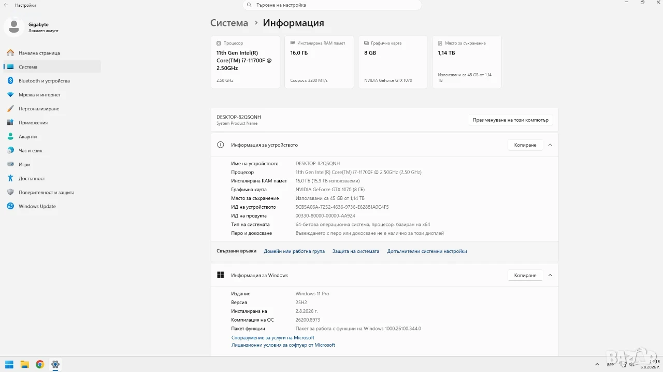Copy Windows info with Копиране button
This screenshot has height=372, width=663.
pyautogui.click(x=525, y=275)
